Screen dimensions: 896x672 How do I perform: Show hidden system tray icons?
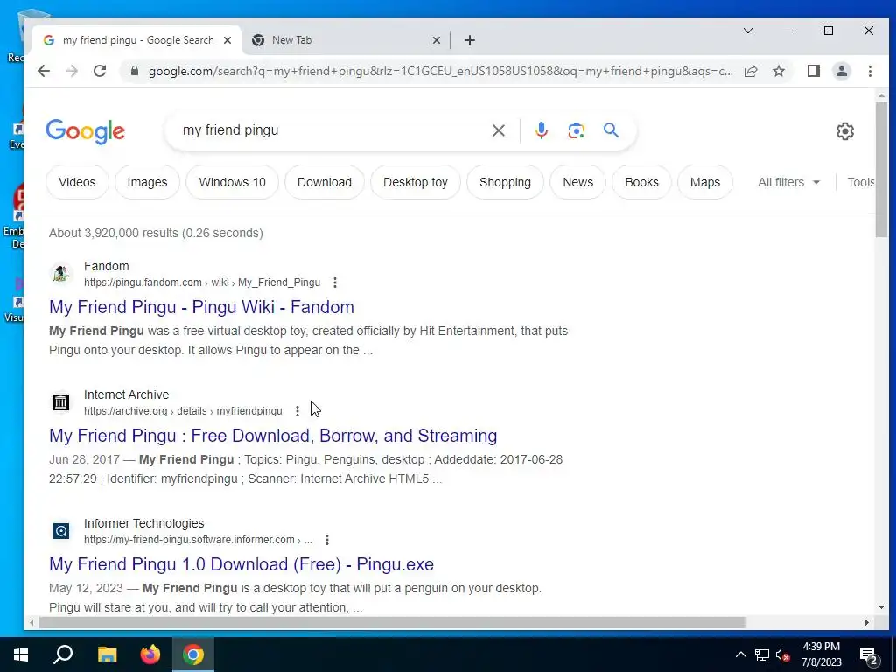[x=740, y=654]
